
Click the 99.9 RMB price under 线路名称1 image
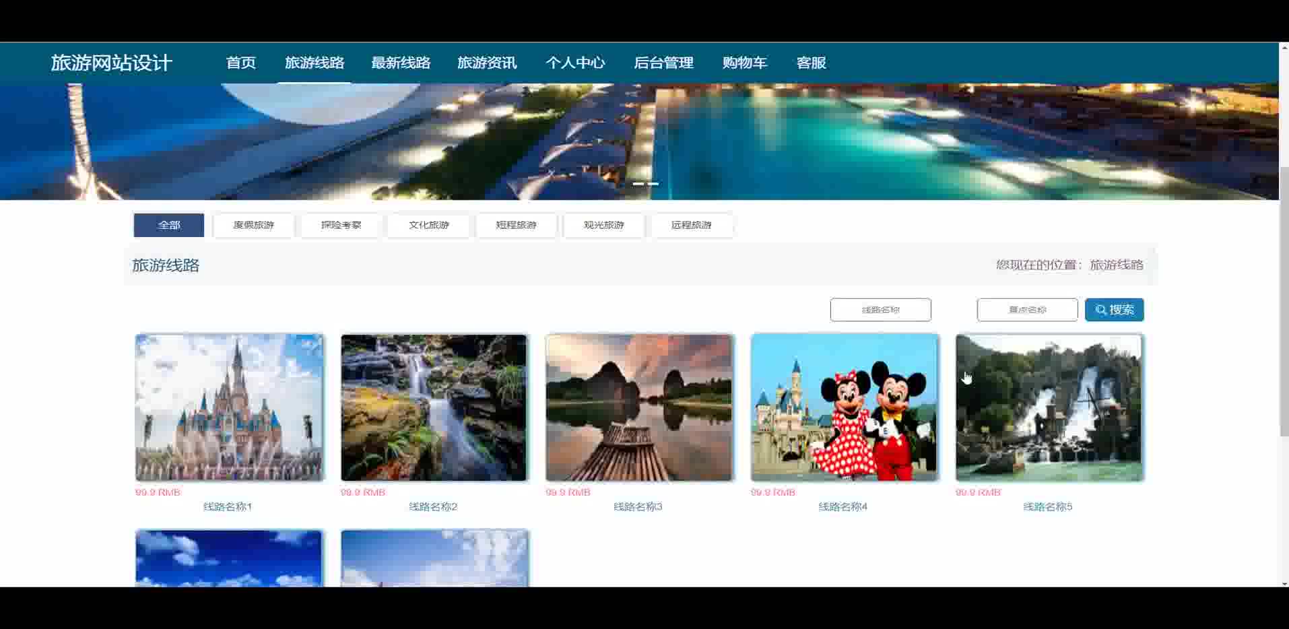pos(158,492)
